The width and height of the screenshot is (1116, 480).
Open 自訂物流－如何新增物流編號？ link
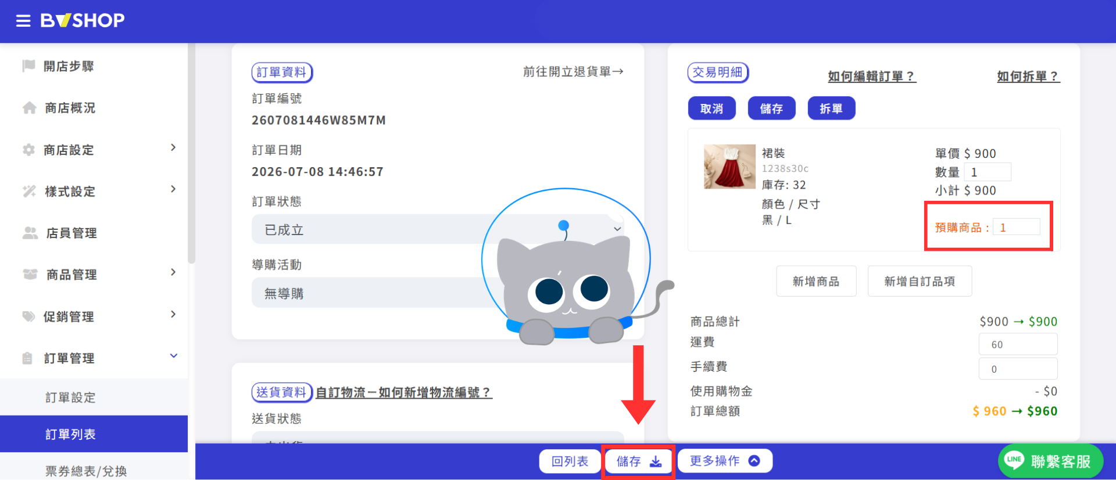[404, 392]
